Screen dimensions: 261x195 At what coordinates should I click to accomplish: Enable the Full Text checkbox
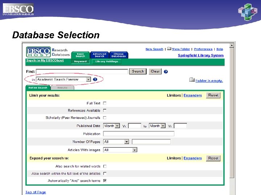pyautogui.click(x=105, y=103)
